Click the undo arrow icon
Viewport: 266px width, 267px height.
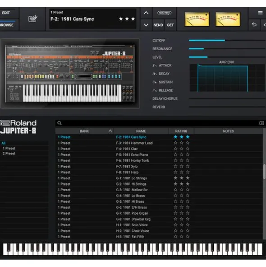[x=254, y=25]
